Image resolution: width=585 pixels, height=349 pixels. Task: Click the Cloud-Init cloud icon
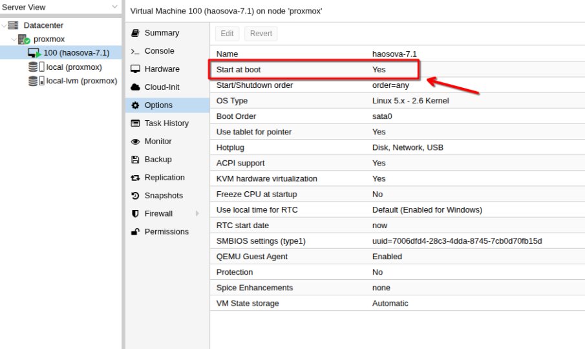coord(135,87)
